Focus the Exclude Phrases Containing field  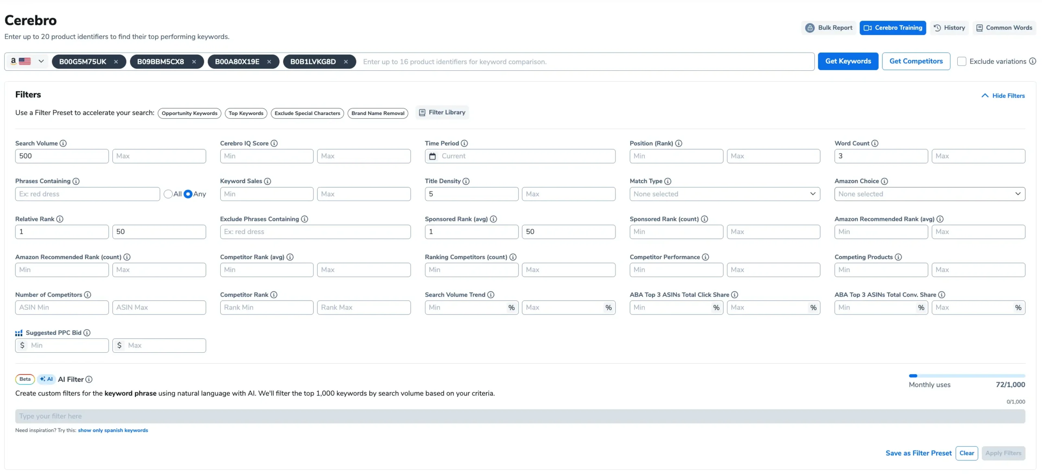tap(315, 232)
